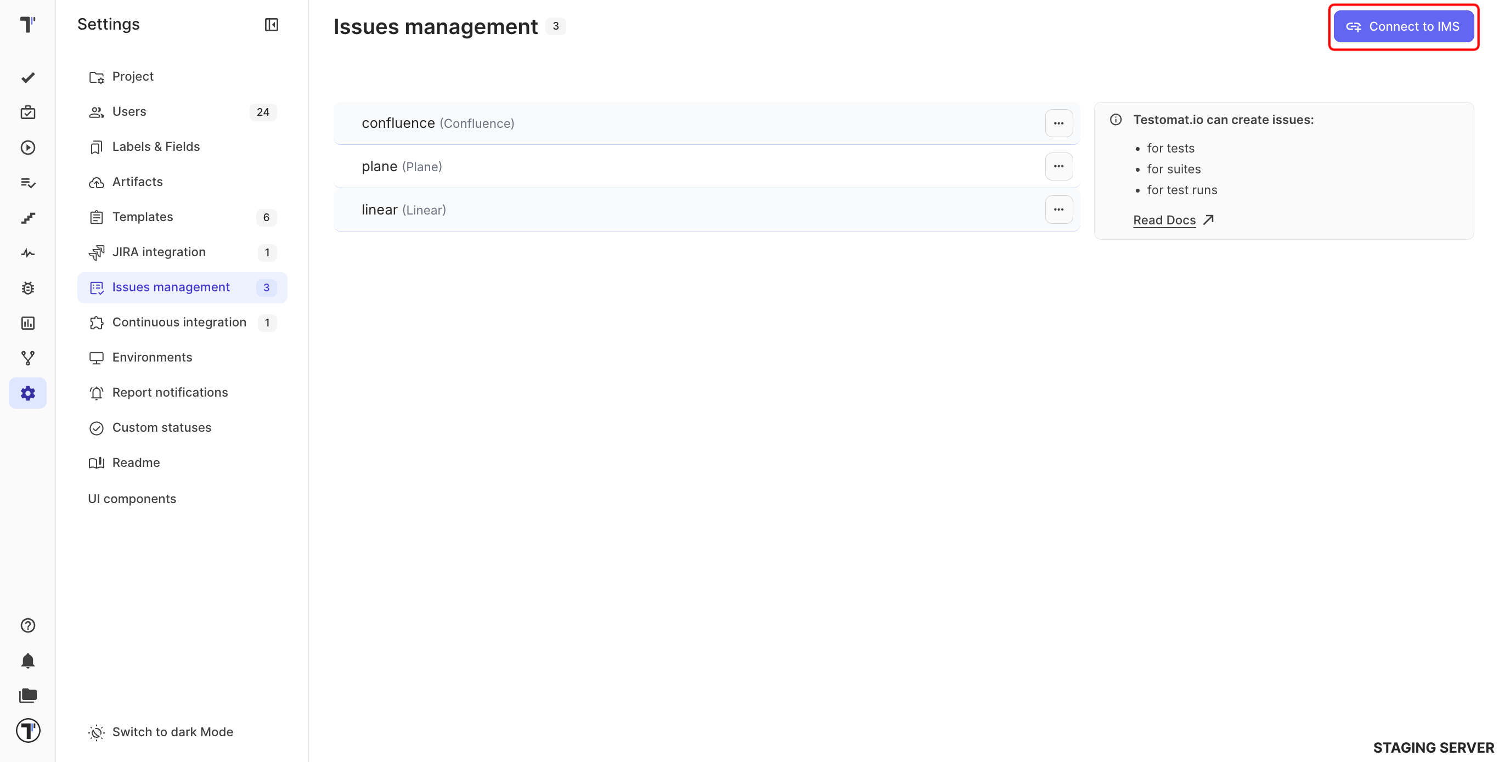Collapse the Settings sidebar panel
This screenshot has width=1499, height=762.
[271, 25]
